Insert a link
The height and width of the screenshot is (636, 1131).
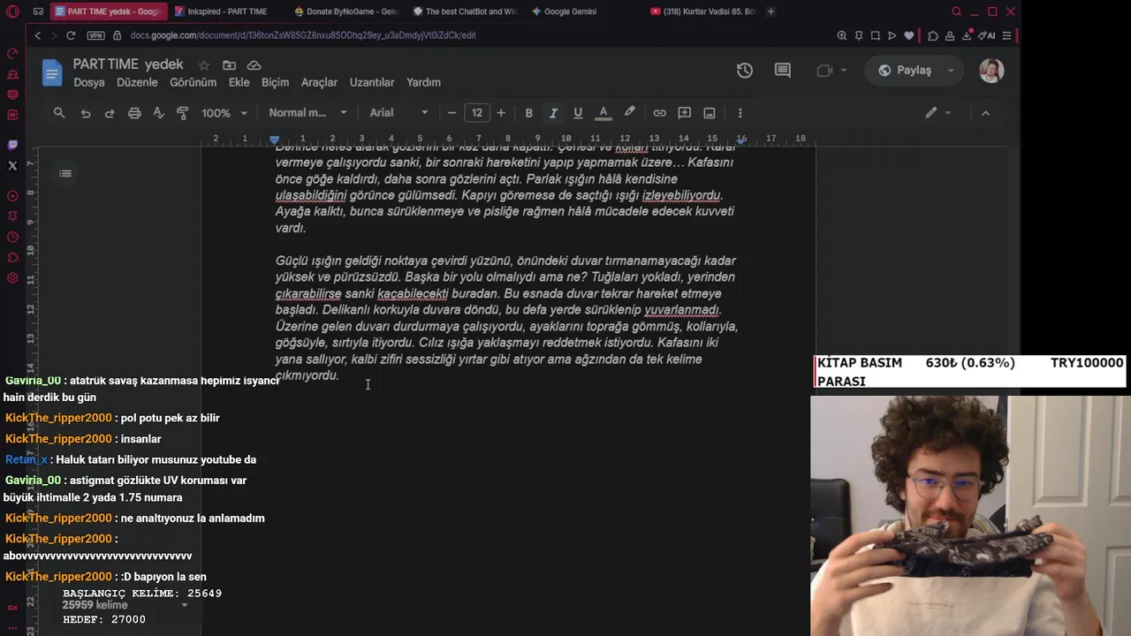(x=659, y=113)
